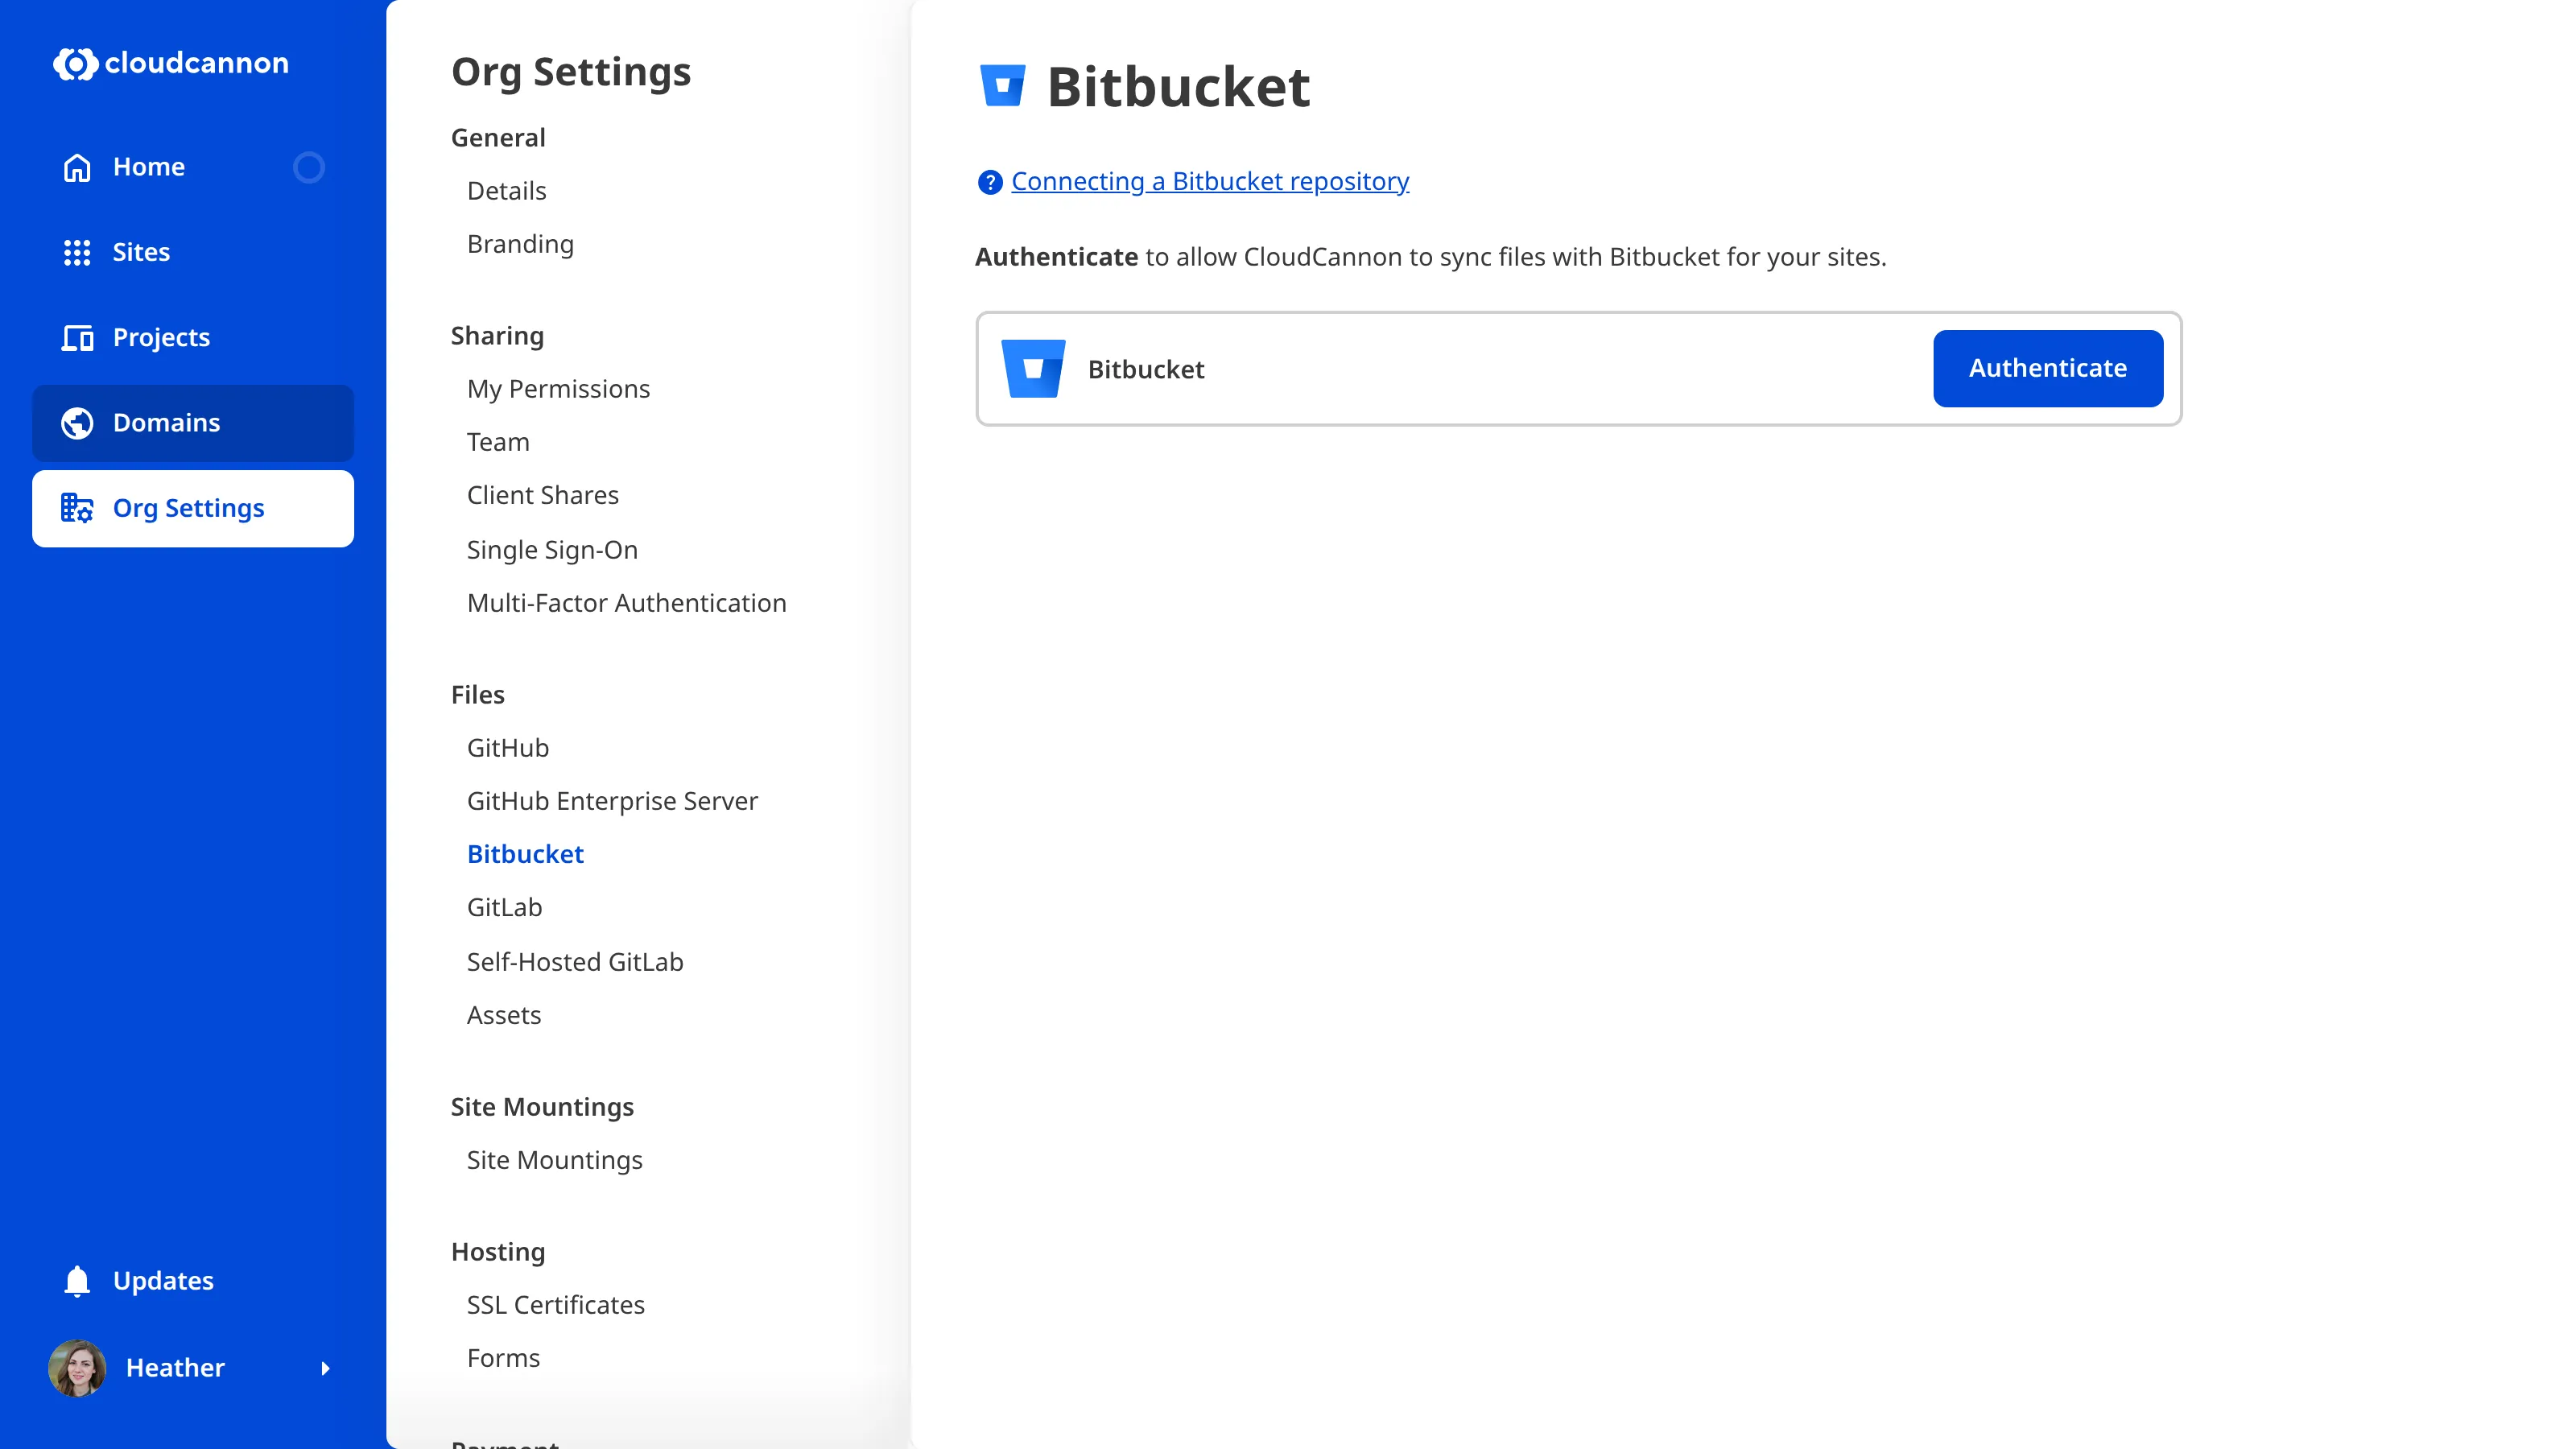
Task: Select Self-Hosted GitLab in the list
Action: point(575,961)
